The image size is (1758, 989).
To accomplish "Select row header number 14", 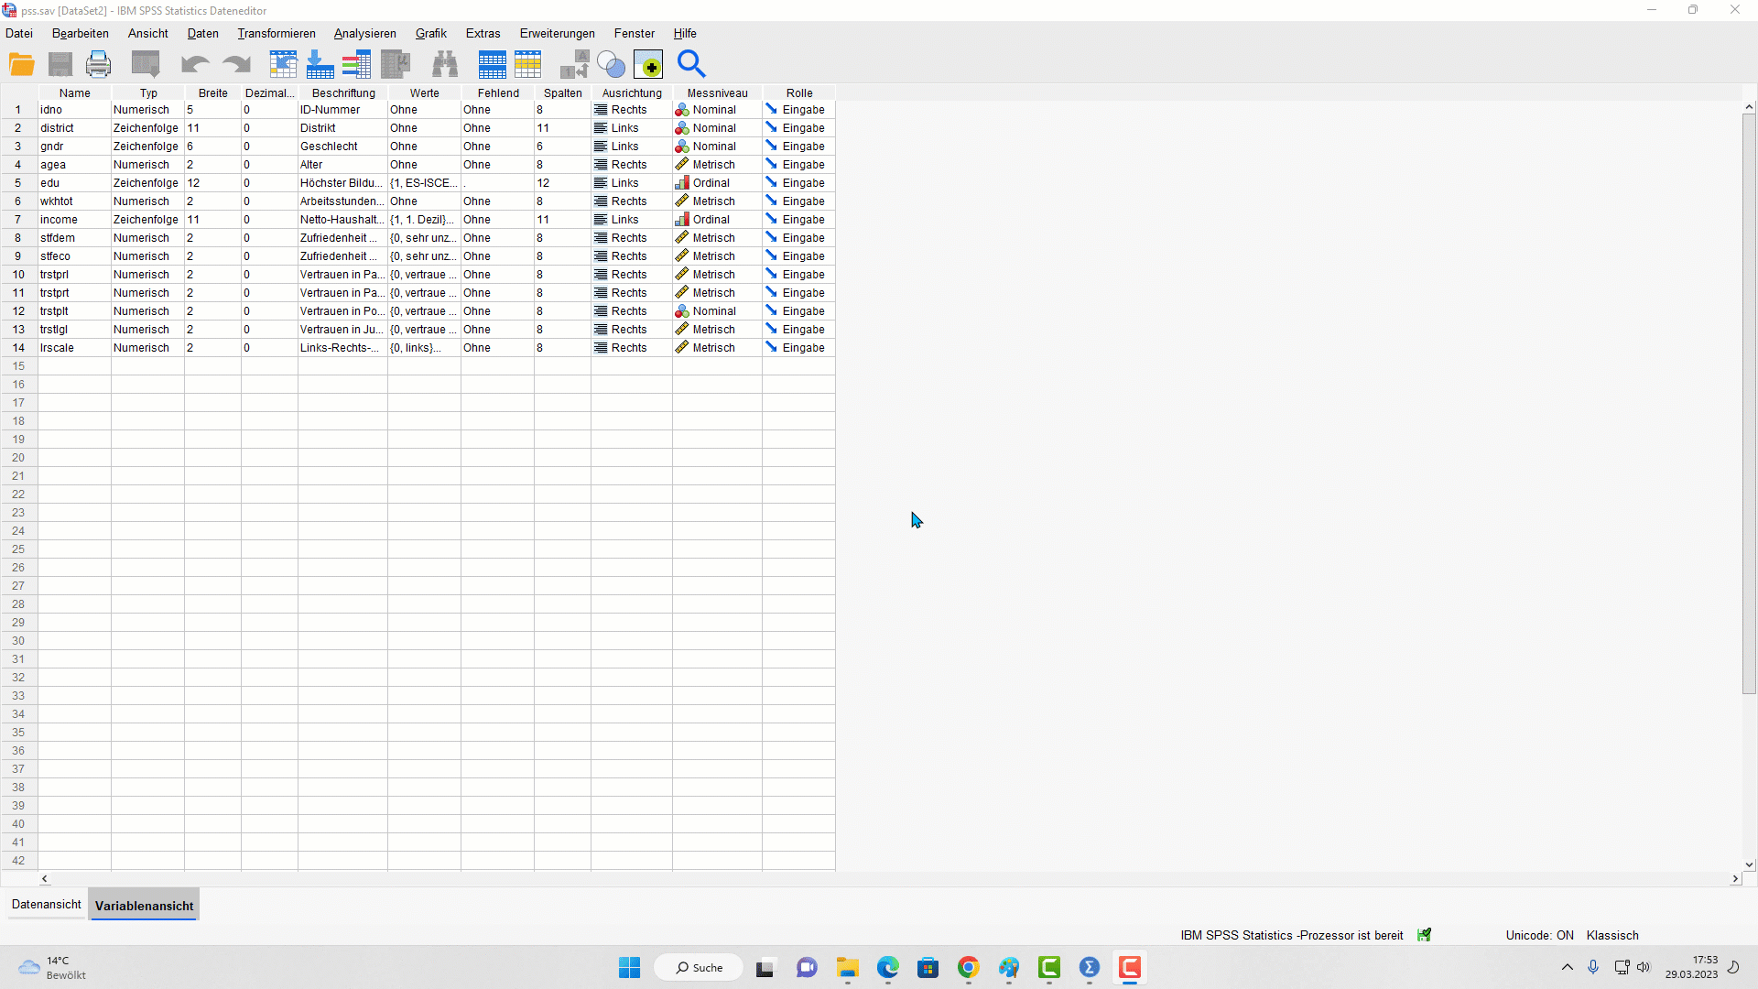I will pyautogui.click(x=18, y=348).
